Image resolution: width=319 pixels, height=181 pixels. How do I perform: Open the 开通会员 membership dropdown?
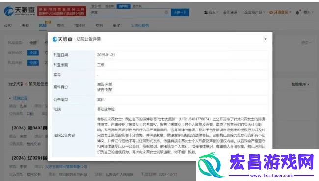(280, 12)
